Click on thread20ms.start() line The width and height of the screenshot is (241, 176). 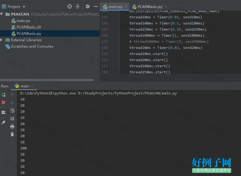pyautogui.click(x=148, y=60)
